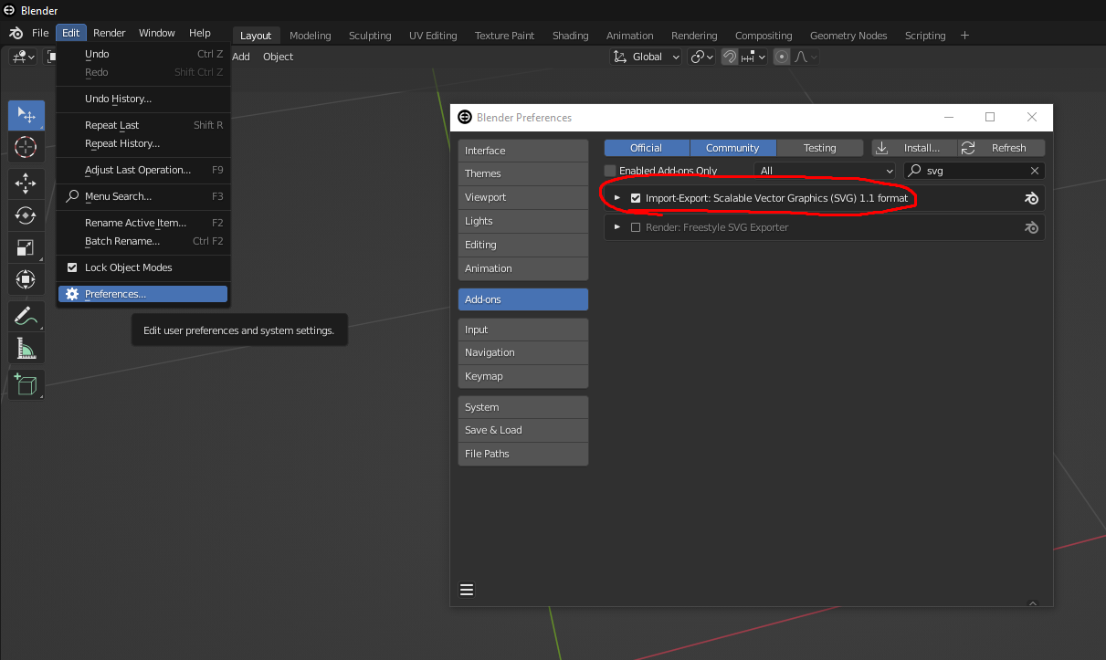Select the Add Cube tool
1106x660 pixels.
click(26, 384)
